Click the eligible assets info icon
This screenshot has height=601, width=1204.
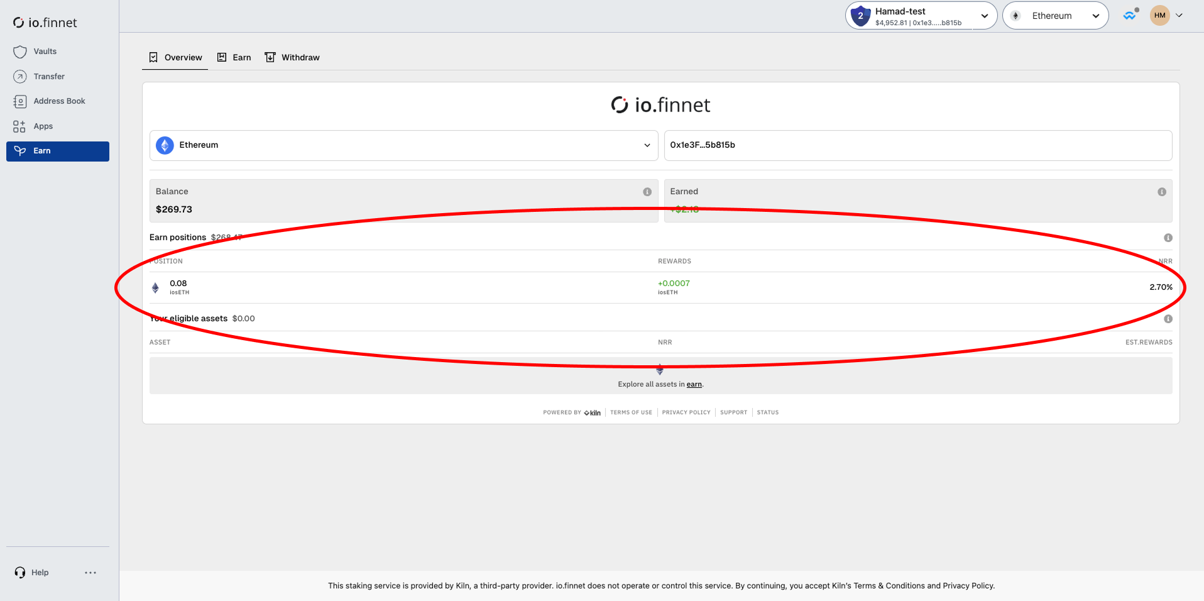click(x=1168, y=319)
